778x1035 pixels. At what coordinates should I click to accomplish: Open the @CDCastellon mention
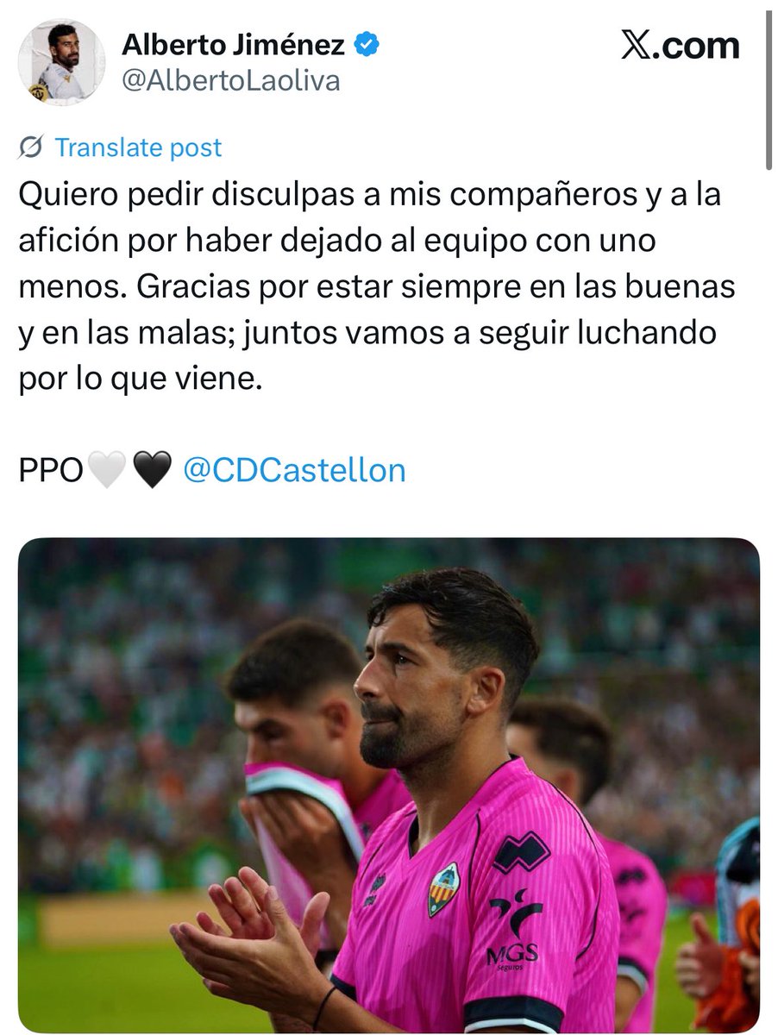click(x=293, y=471)
